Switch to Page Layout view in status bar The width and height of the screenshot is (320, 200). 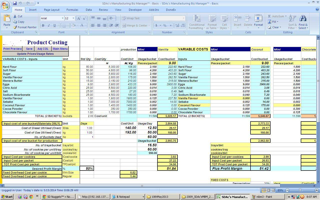tap(269, 190)
